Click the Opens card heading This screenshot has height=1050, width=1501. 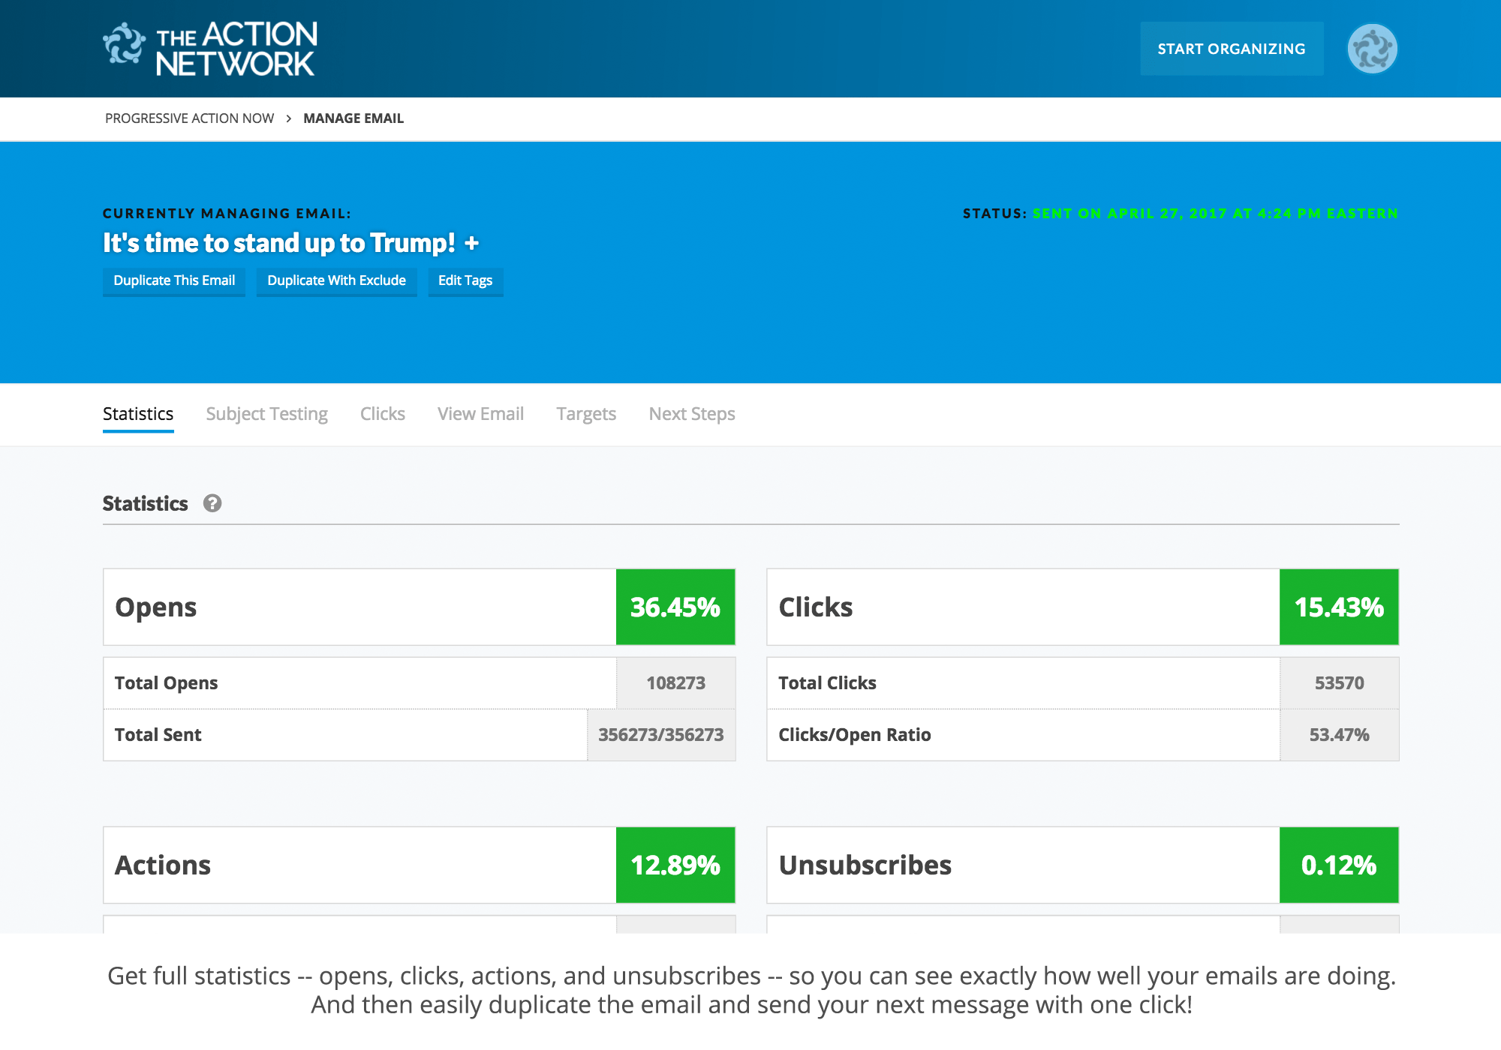(x=156, y=607)
